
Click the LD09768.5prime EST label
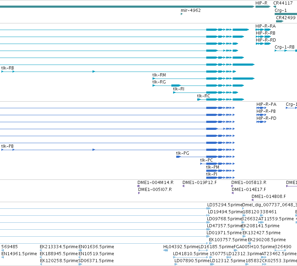point(224,219)
